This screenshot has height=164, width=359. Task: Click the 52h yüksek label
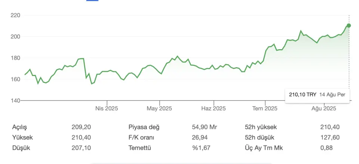pos(261,127)
